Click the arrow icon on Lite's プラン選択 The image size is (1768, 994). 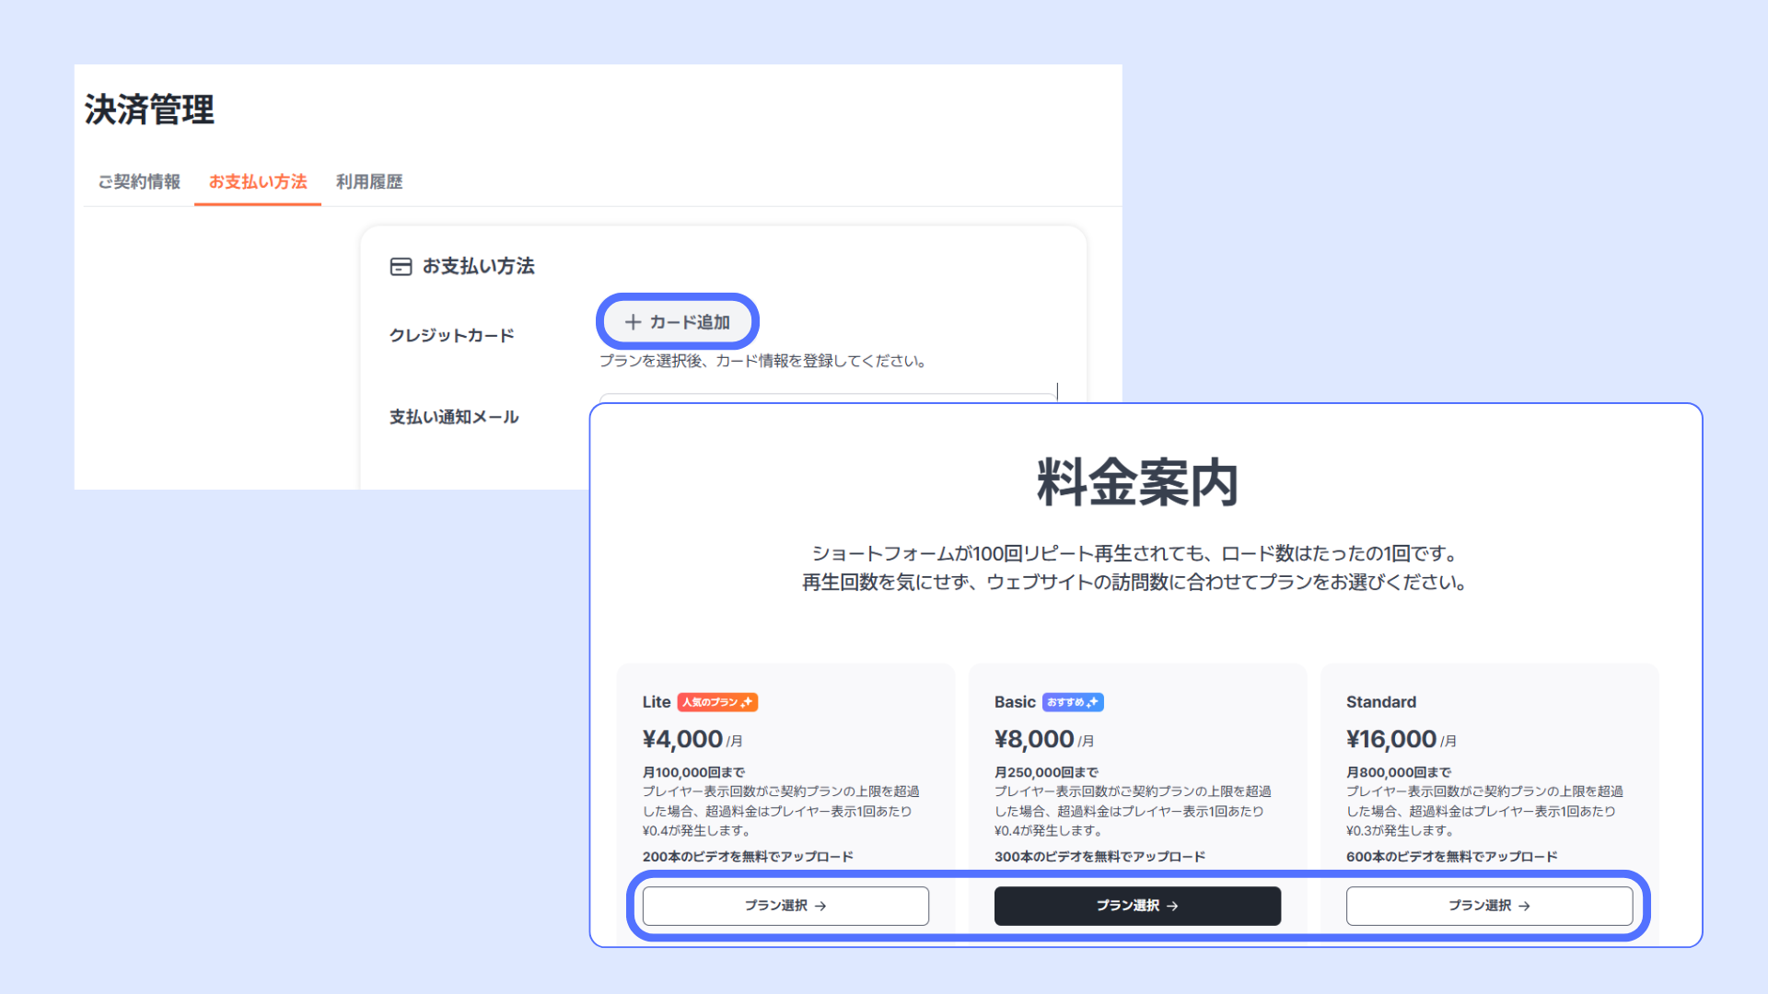(x=820, y=907)
